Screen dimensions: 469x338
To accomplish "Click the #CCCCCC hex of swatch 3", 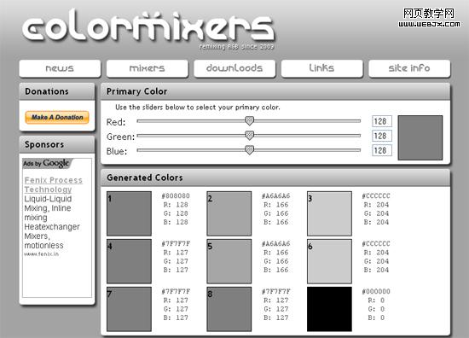I will pos(376,195).
